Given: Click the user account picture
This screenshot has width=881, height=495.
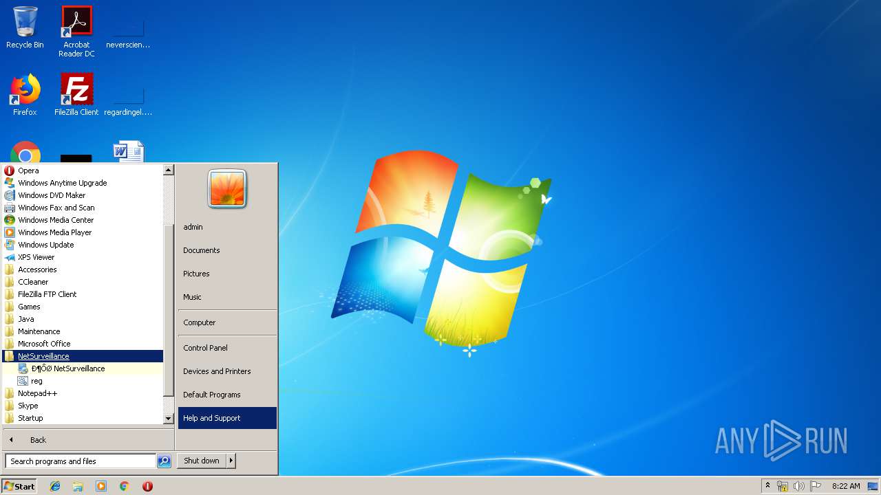Looking at the screenshot, I should [227, 188].
